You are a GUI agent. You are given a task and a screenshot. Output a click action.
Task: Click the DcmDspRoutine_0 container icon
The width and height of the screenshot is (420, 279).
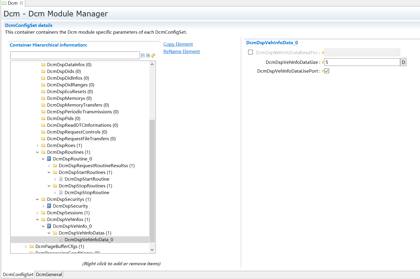click(49, 159)
